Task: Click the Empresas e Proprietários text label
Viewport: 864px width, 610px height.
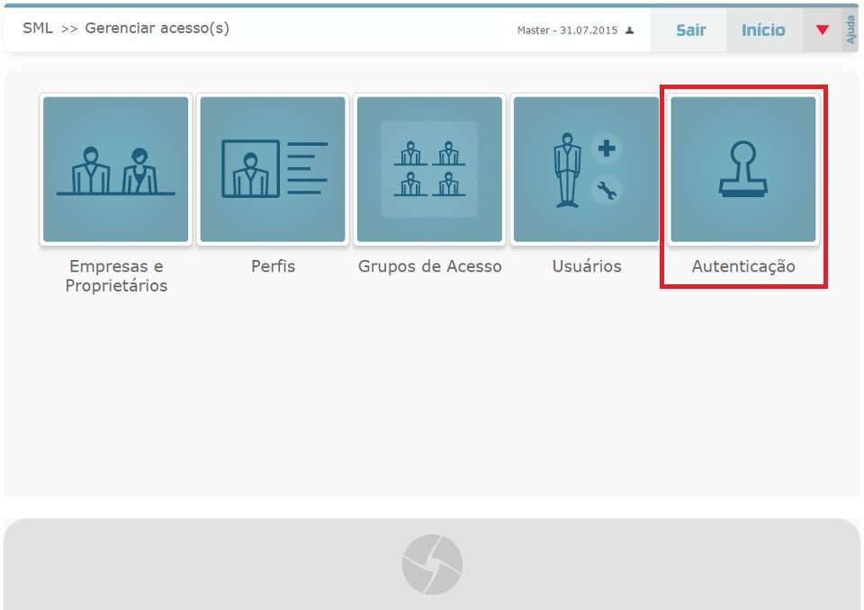Action: coord(116,276)
